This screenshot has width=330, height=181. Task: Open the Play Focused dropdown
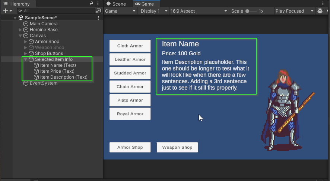click(x=294, y=11)
